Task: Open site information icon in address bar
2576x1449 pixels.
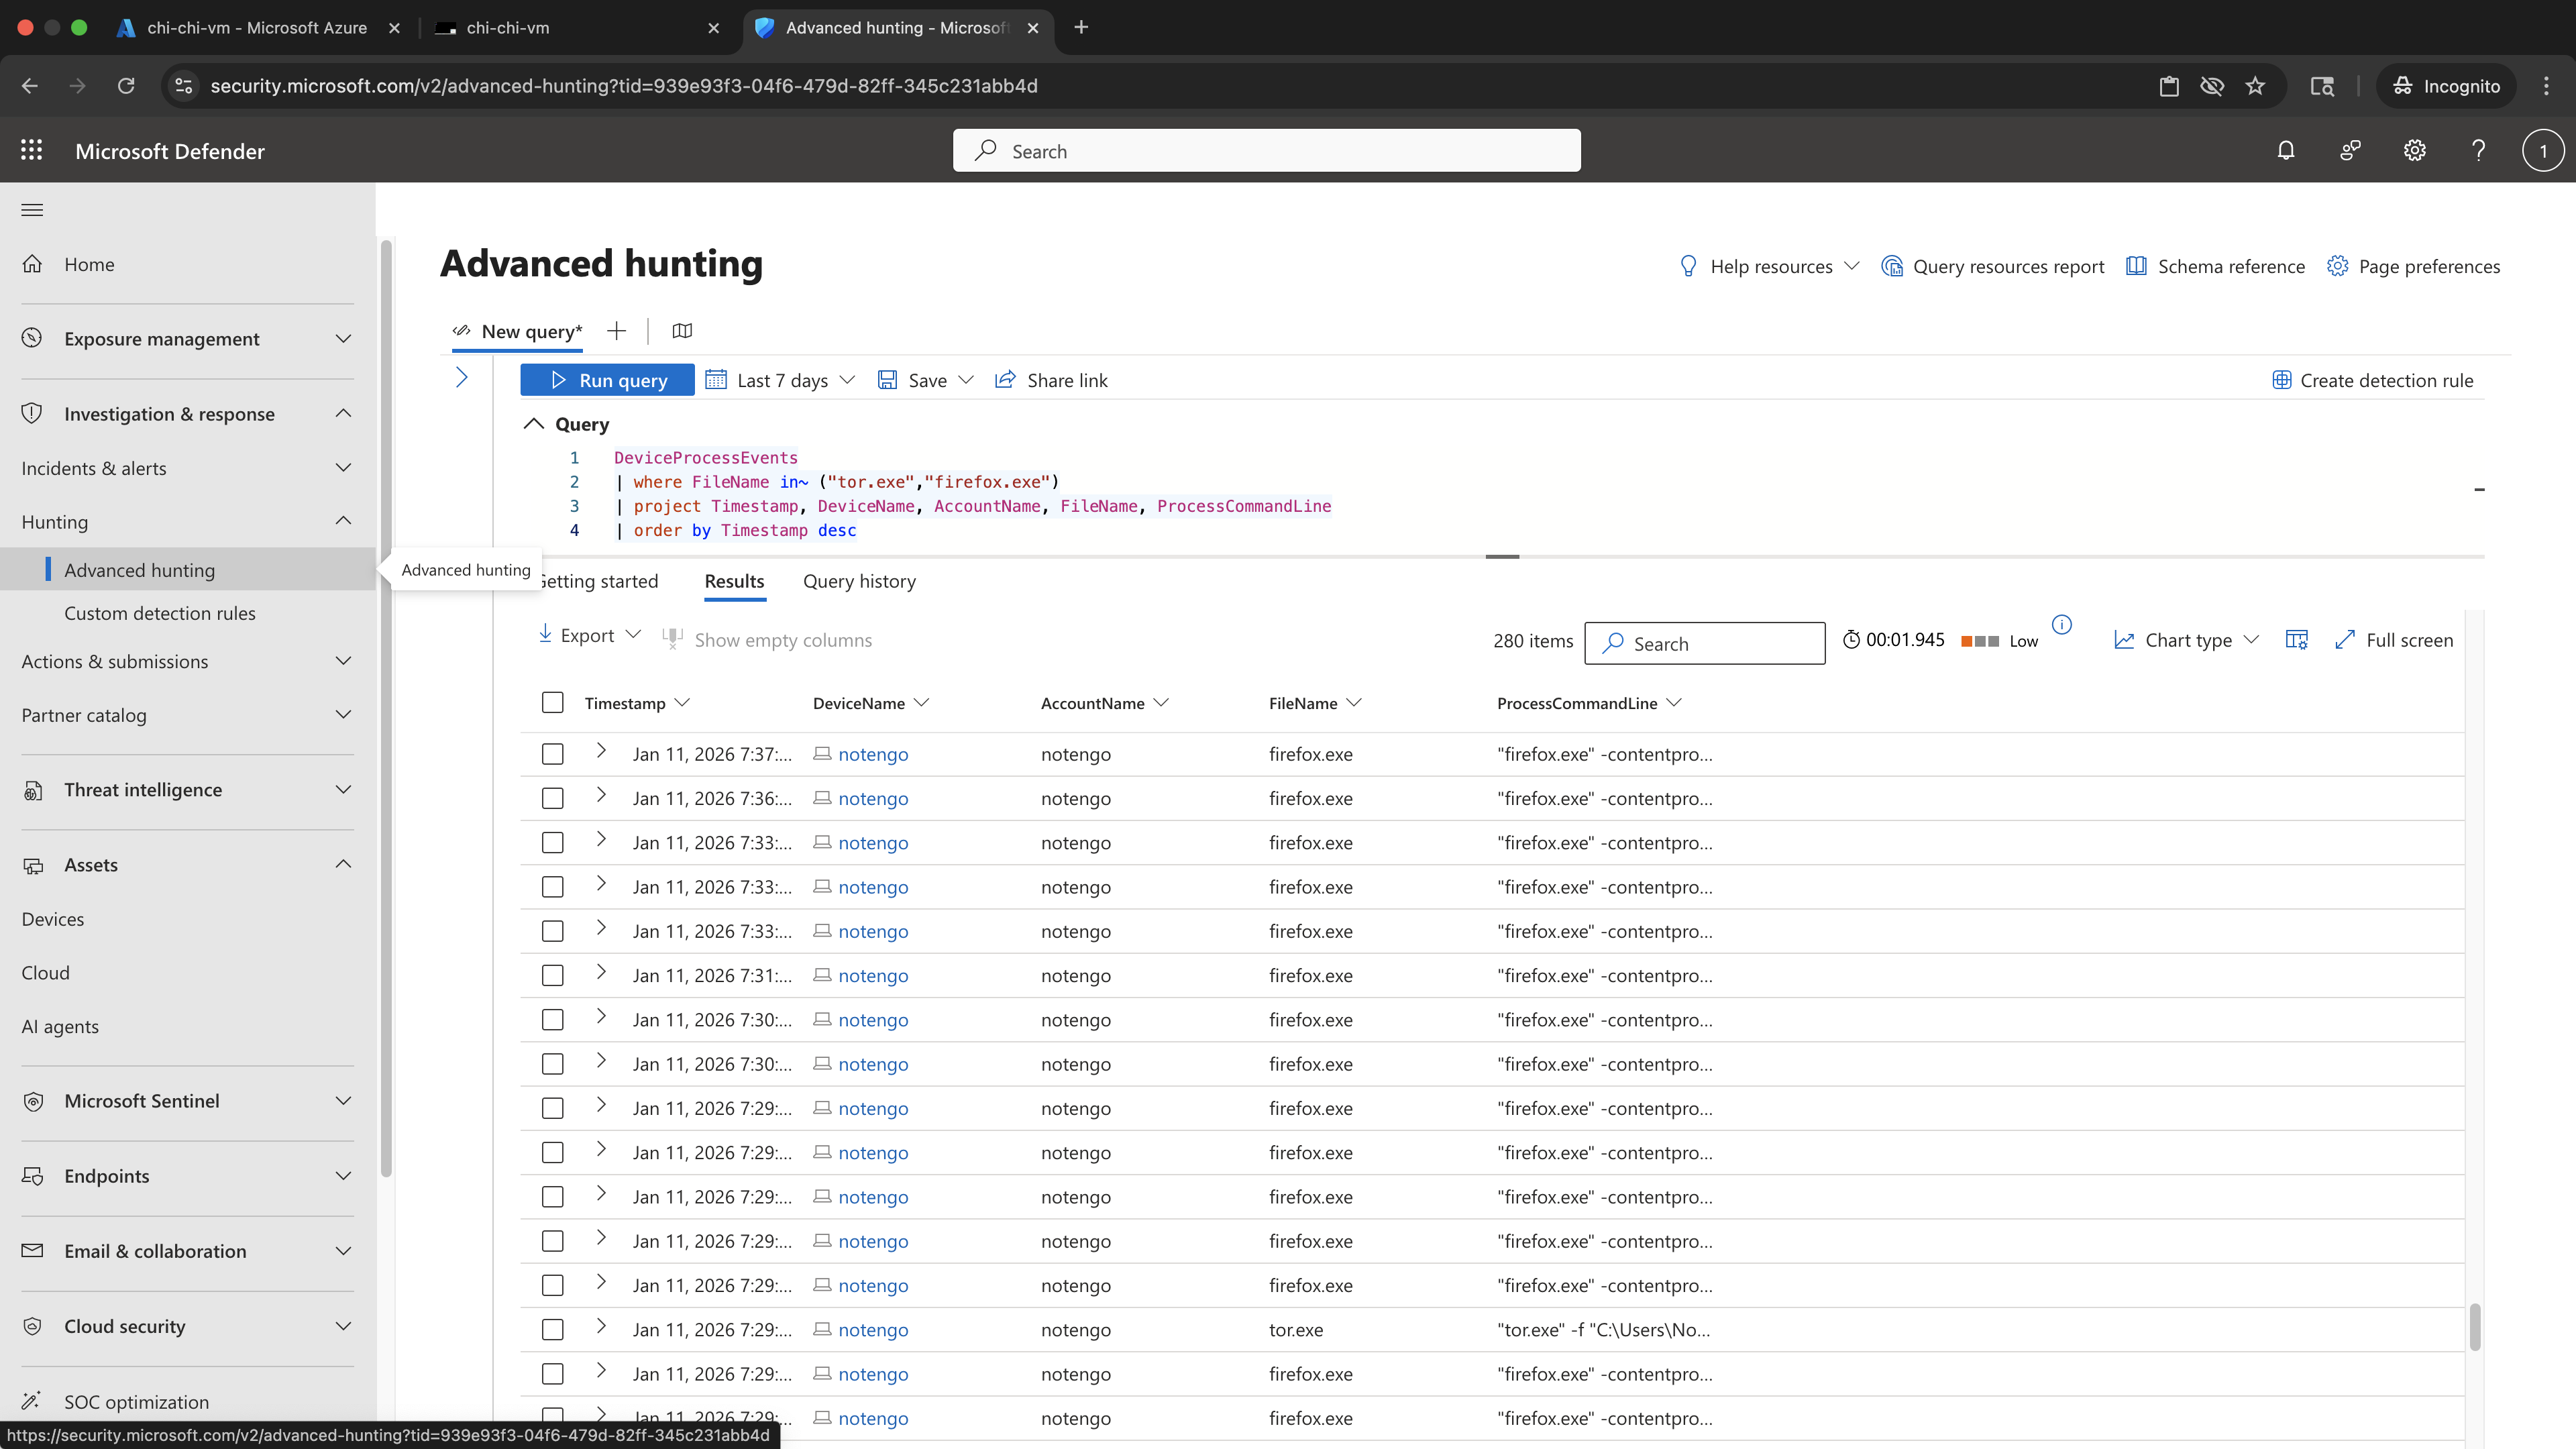Action: (x=184, y=86)
